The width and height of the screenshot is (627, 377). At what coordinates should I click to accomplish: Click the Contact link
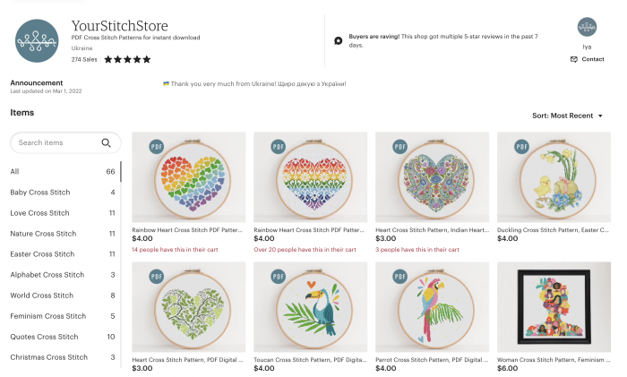click(x=593, y=59)
